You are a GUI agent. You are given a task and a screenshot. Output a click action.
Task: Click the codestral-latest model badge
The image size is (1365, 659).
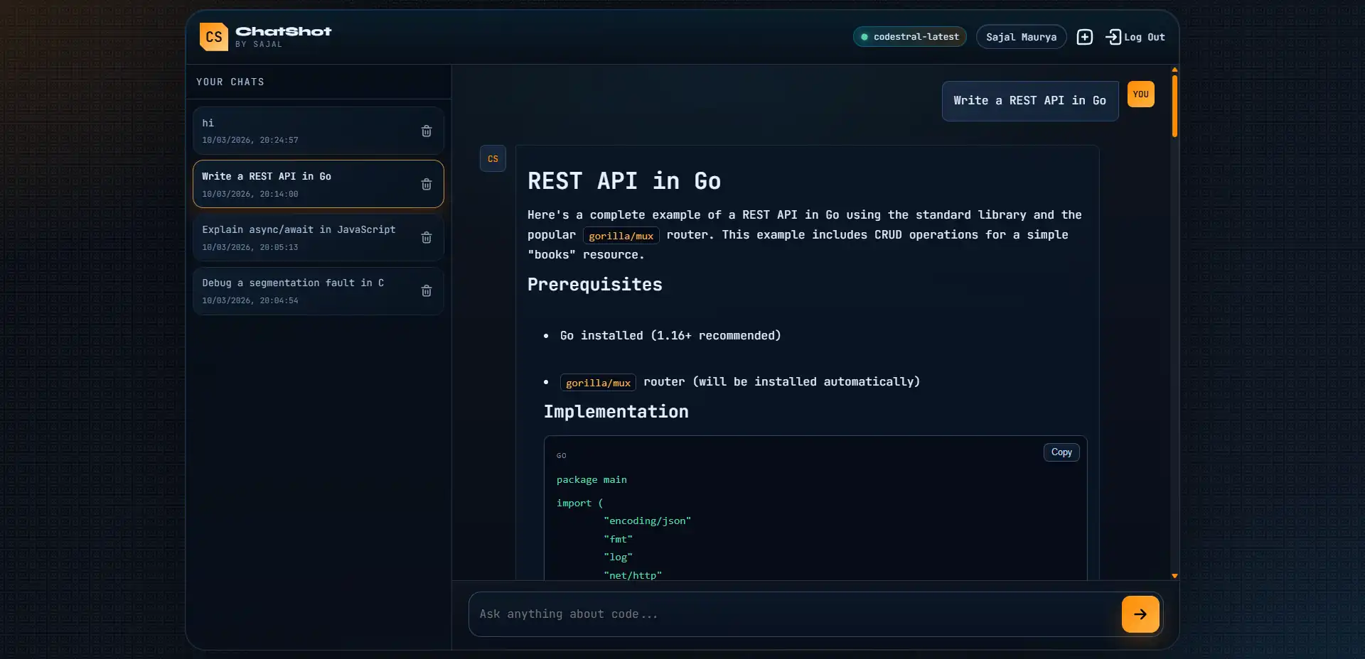click(x=909, y=37)
